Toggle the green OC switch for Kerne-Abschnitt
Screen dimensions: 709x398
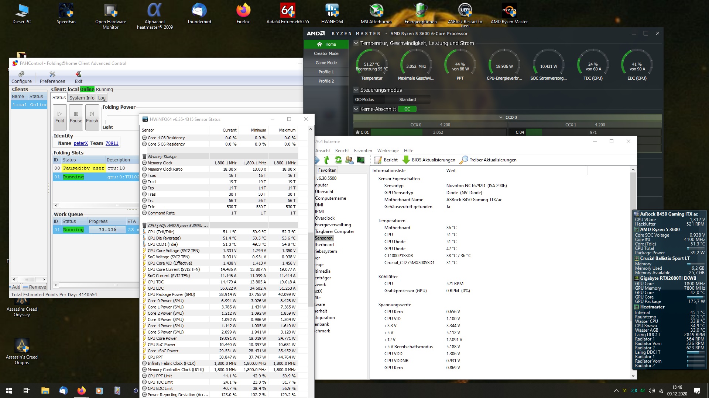[407, 109]
